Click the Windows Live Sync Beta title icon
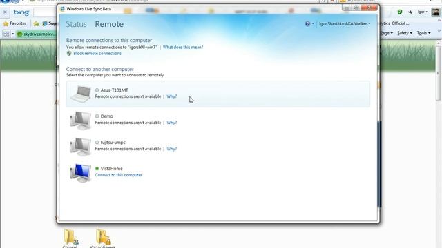 (x=63, y=9)
